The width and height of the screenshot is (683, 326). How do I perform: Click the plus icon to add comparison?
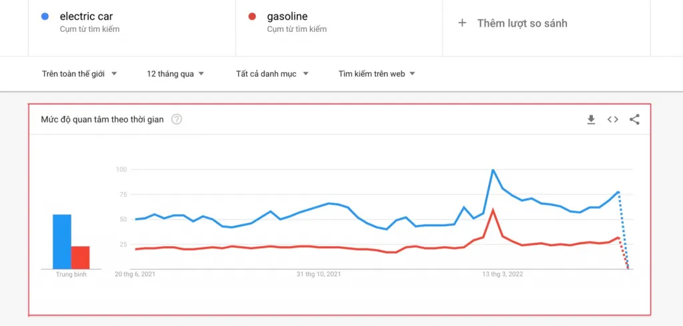[x=462, y=23]
